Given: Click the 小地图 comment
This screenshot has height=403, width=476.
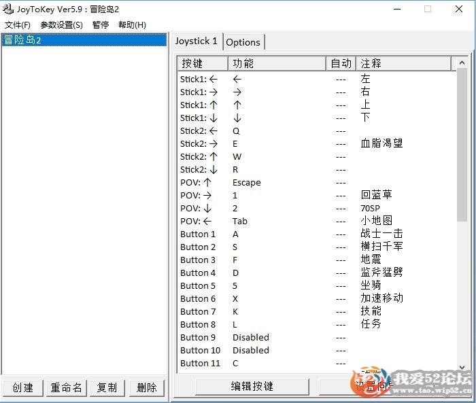Looking at the screenshot, I should [377, 220].
